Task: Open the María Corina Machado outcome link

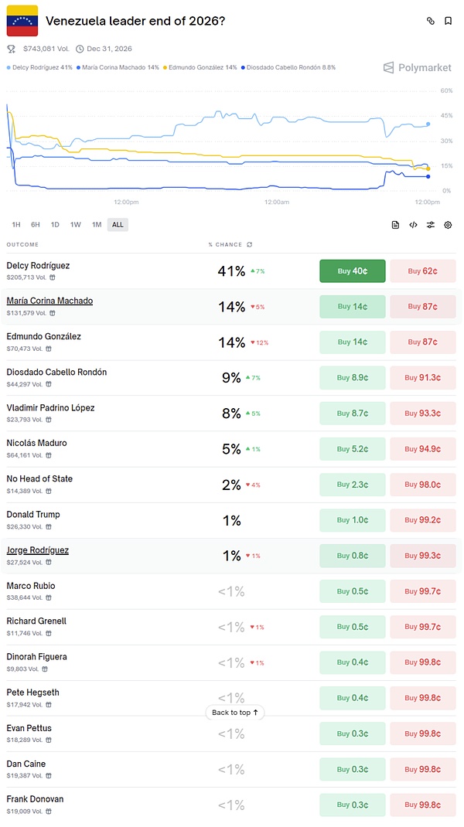Action: 49,301
